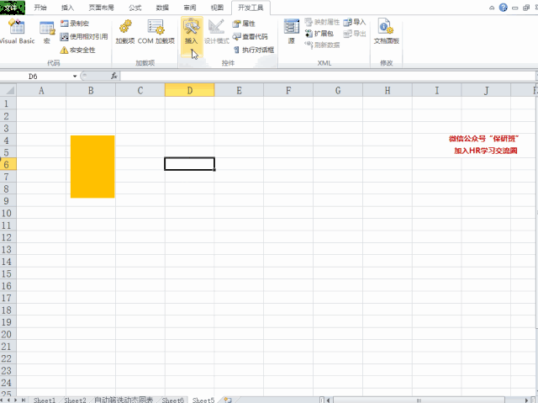Viewport: 538px width, 403px height.
Task: Select the Sheet5 tab
Action: (x=203, y=400)
